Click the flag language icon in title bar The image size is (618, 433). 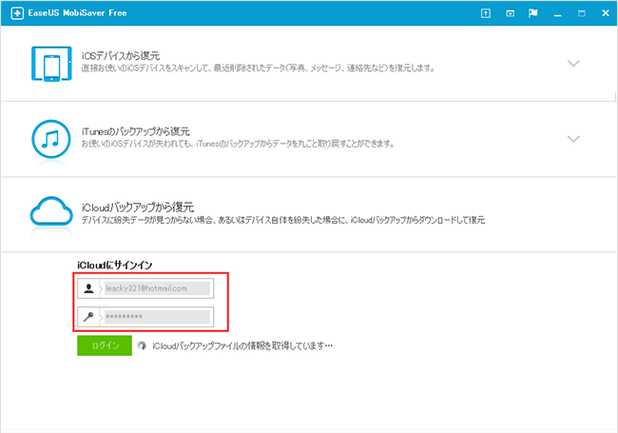tap(532, 13)
